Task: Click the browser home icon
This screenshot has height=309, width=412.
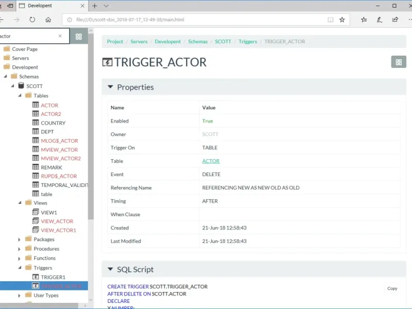Action: pyautogui.click(x=48, y=20)
